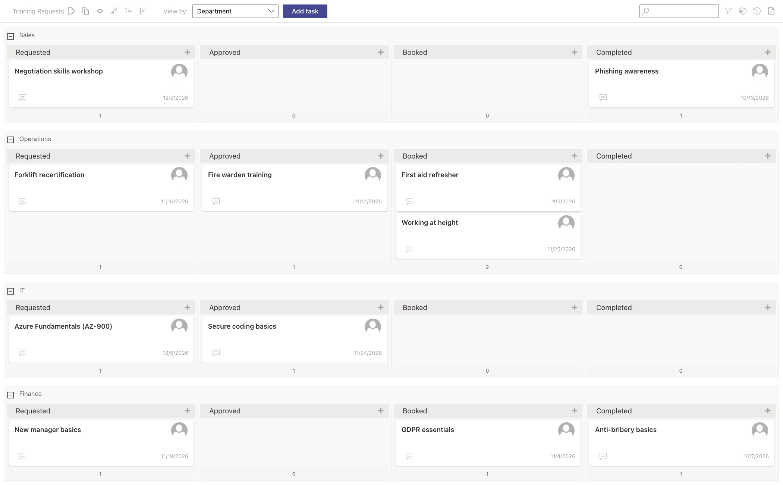Add a card to Sales Approved column
Viewport: 783px width, 485px height.
(381, 52)
